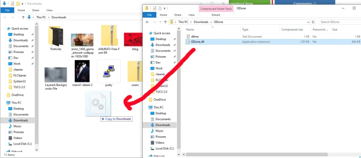Click the horizontal scrollbar in ISDone window
Screen dimensions: 361x158
click(x=257, y=154)
